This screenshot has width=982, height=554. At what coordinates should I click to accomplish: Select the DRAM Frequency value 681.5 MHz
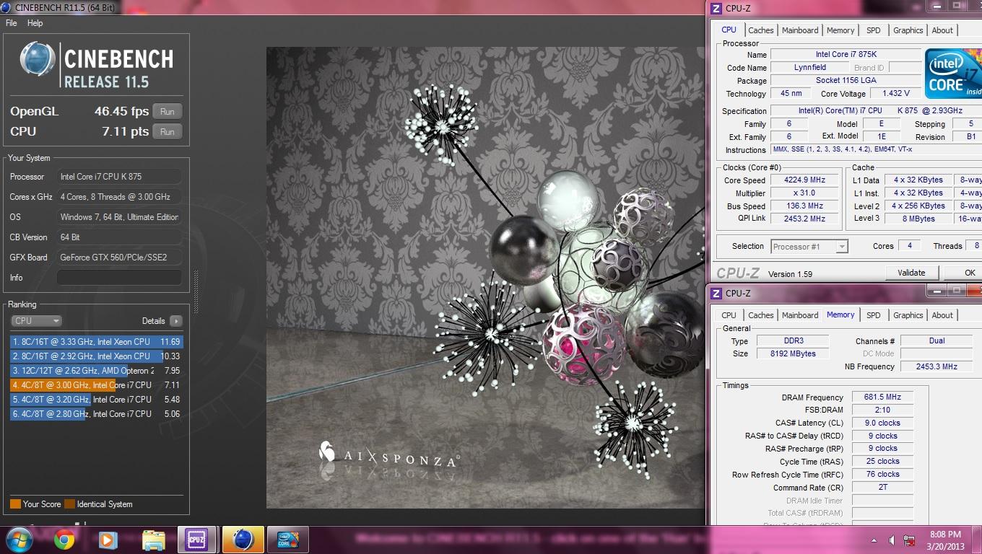(x=882, y=397)
